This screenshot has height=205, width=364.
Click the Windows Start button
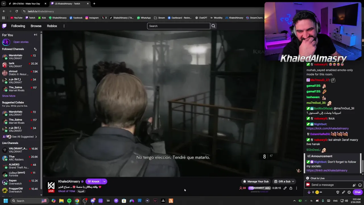tap(5, 201)
